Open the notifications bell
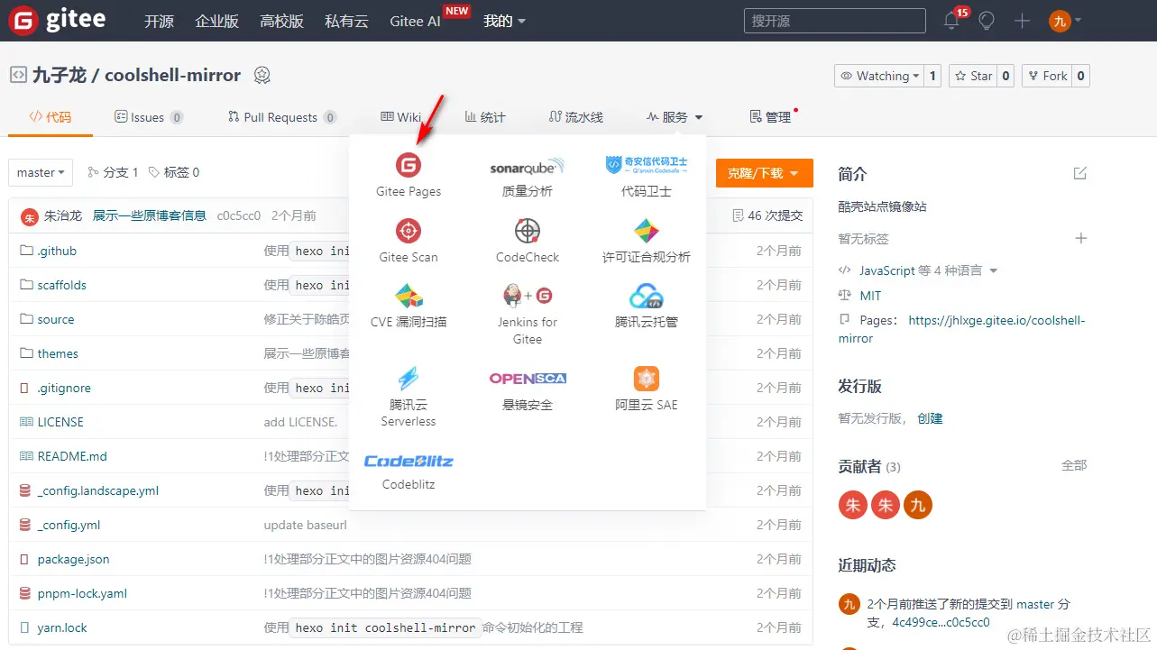The height and width of the screenshot is (650, 1157). (951, 21)
